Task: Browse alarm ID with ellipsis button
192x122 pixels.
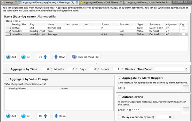Action: click(x=186, y=88)
